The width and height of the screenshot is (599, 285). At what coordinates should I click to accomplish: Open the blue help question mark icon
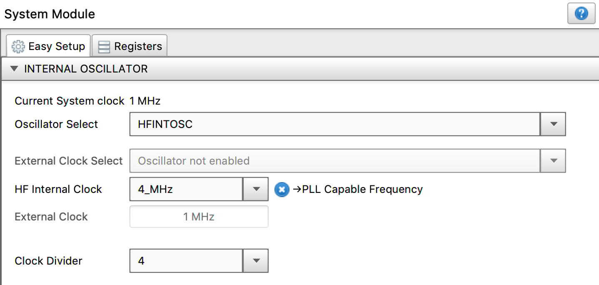(581, 14)
